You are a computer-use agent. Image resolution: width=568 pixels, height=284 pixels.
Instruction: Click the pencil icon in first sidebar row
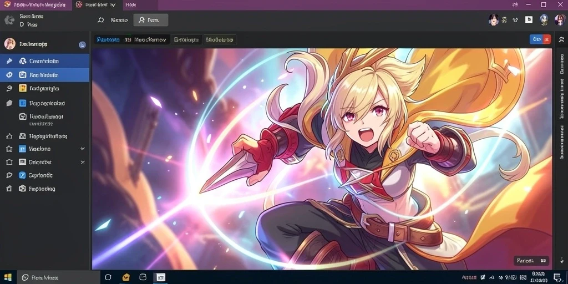(9, 61)
